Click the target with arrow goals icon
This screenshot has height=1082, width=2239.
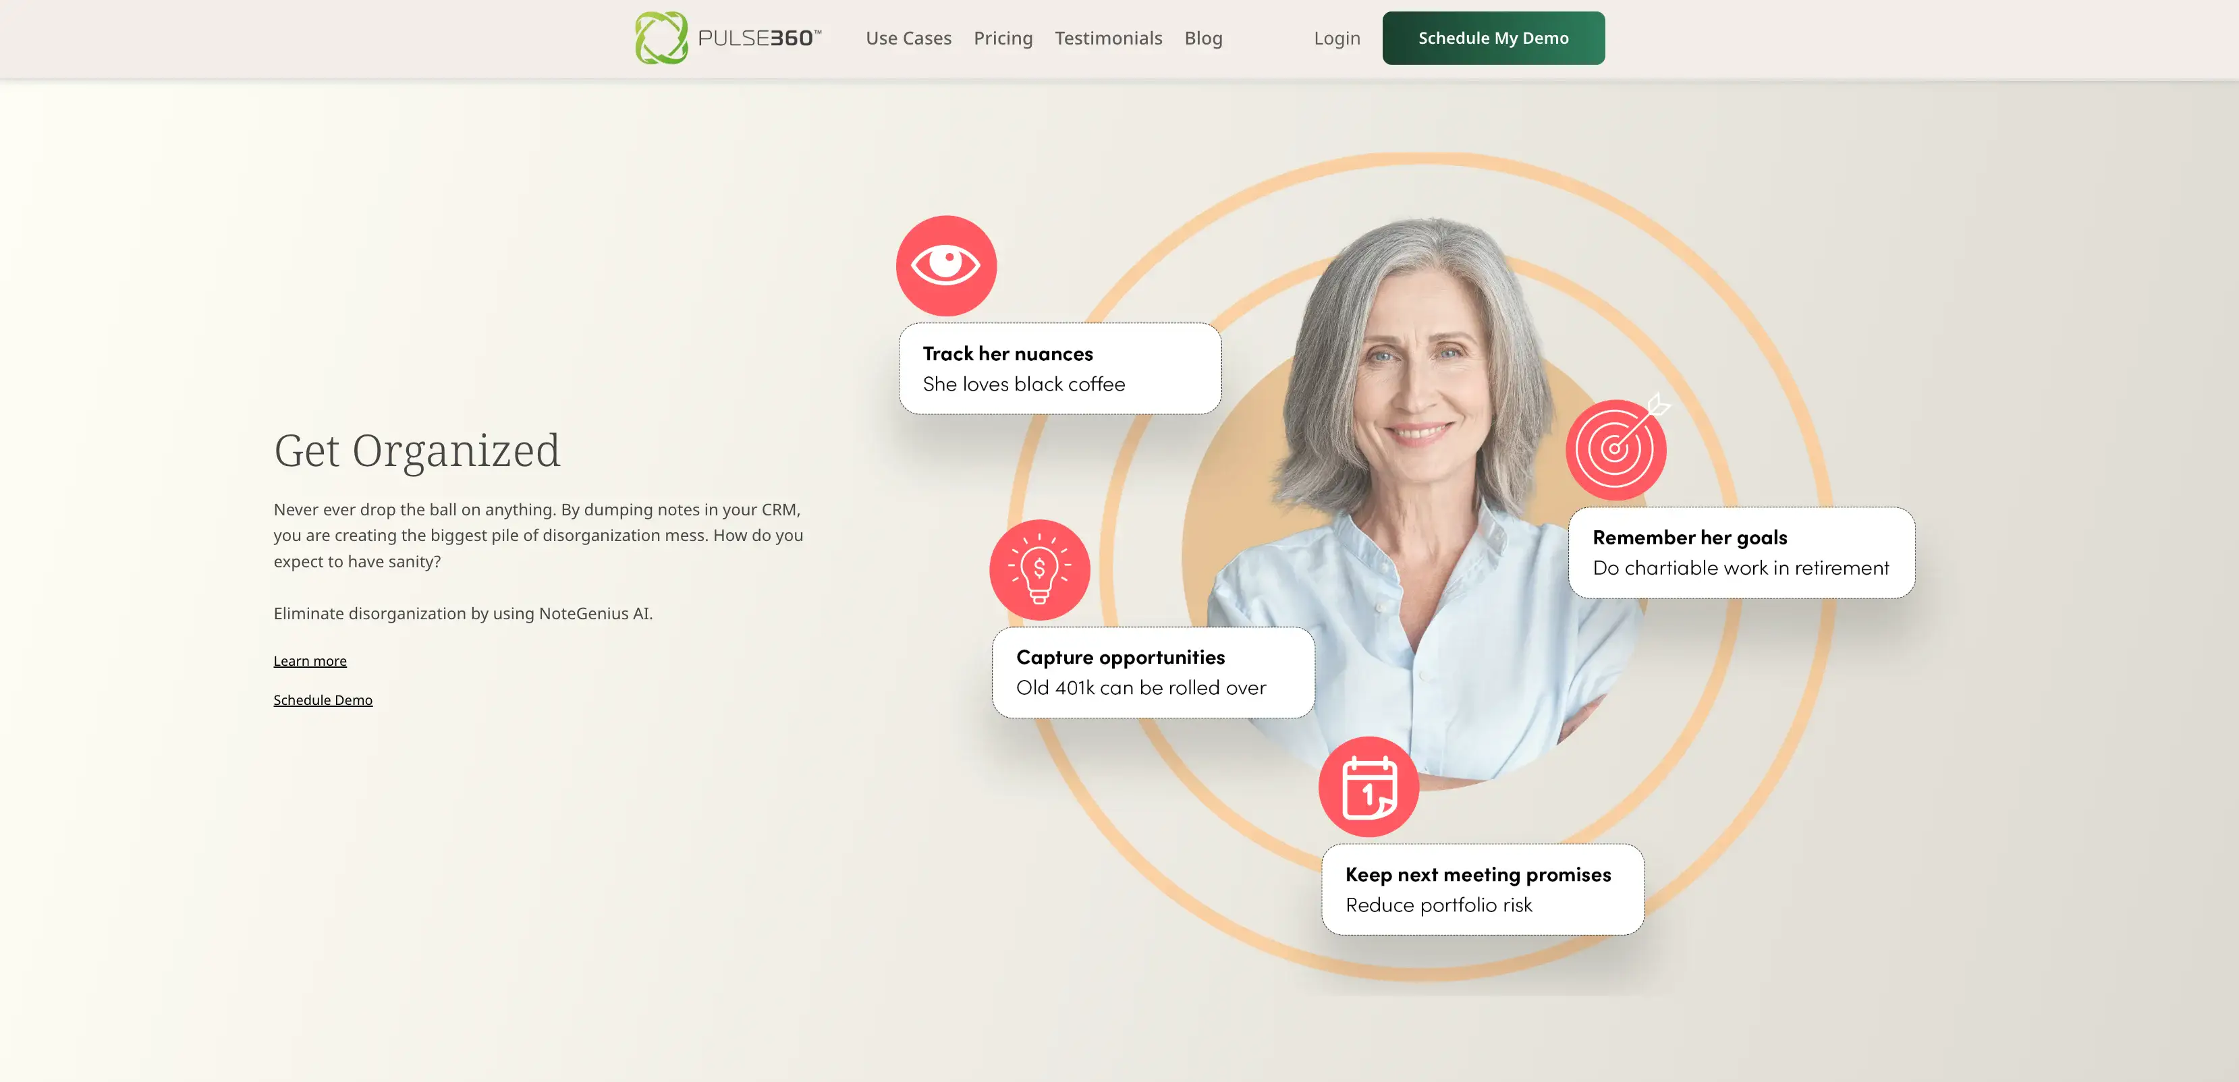pyautogui.click(x=1617, y=448)
